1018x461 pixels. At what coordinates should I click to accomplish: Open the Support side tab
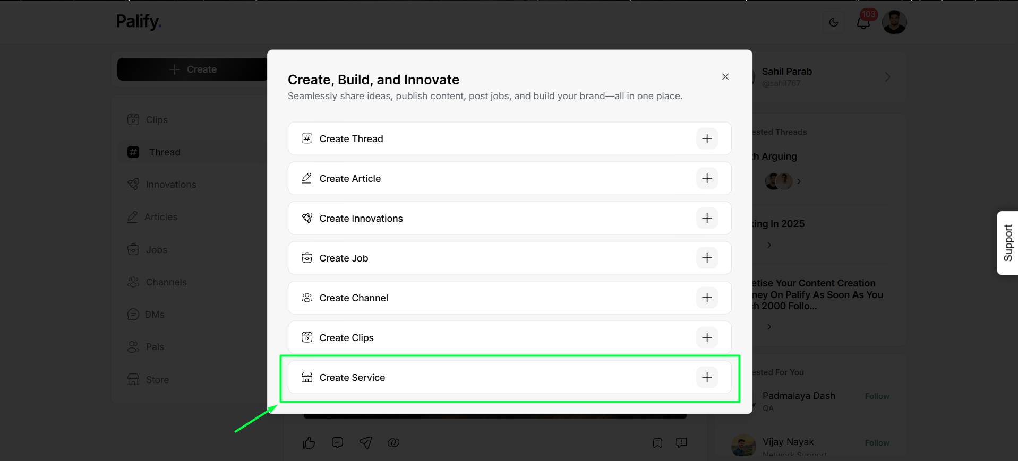point(1007,243)
